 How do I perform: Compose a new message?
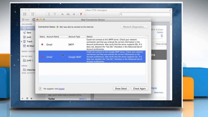coord(32,14)
